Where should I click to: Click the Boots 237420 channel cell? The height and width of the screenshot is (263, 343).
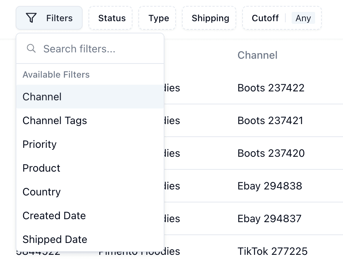(271, 153)
